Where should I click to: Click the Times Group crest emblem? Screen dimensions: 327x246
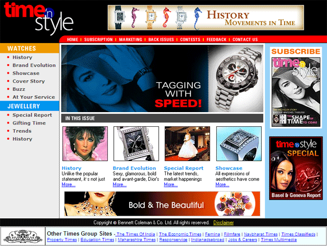pyautogui.click(x=23, y=236)
